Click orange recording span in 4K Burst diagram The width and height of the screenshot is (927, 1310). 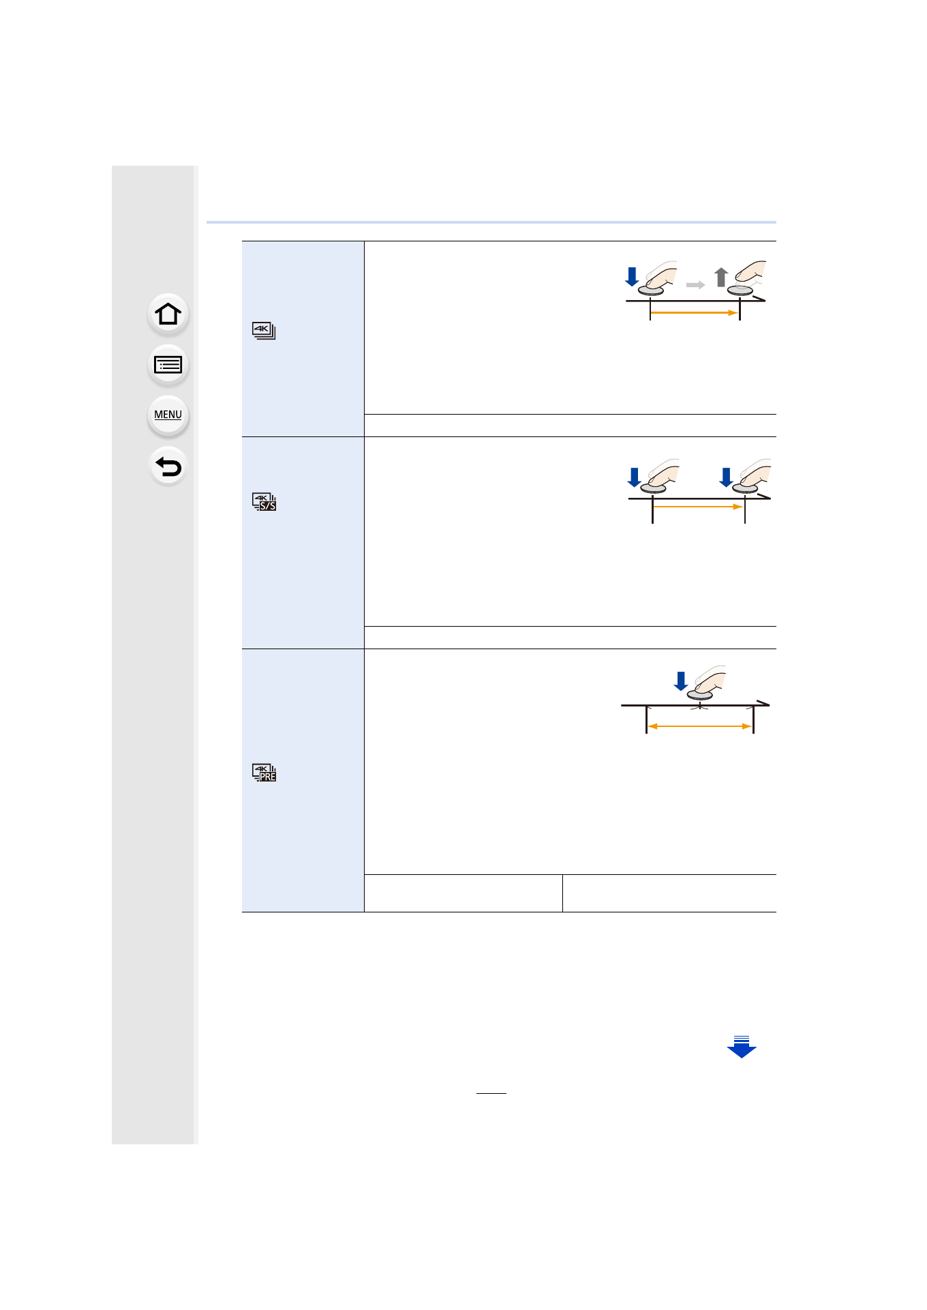[x=695, y=313]
